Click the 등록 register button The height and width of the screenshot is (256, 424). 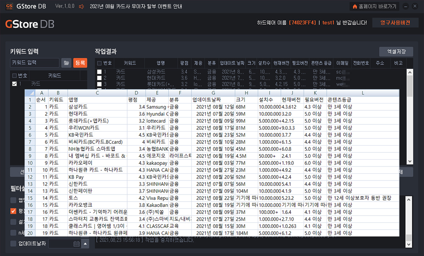(x=80, y=63)
